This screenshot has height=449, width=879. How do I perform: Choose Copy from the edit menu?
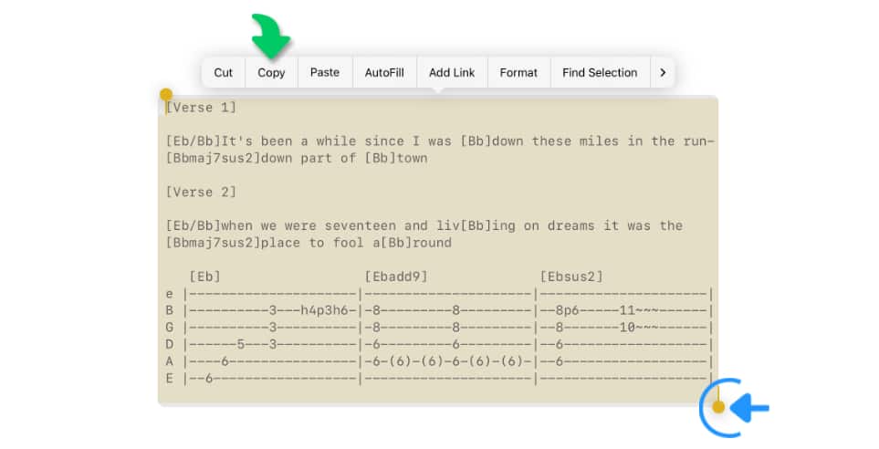[271, 72]
